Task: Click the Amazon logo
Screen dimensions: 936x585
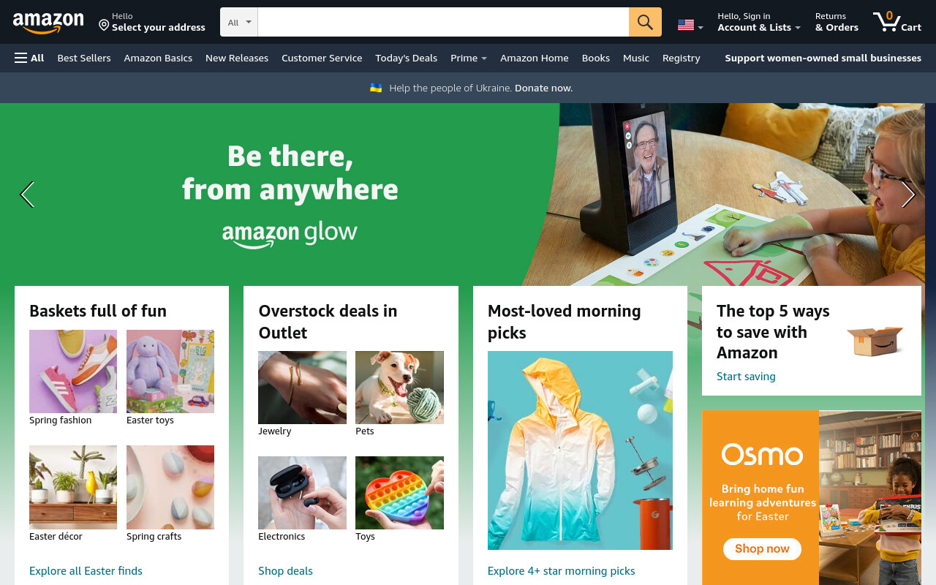Action: [x=48, y=23]
